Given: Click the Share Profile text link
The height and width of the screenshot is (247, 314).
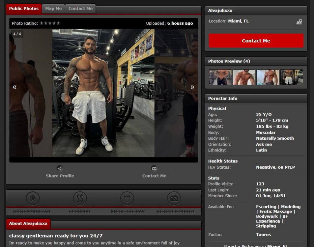Looking at the screenshot, I should pyautogui.click(x=60, y=176).
